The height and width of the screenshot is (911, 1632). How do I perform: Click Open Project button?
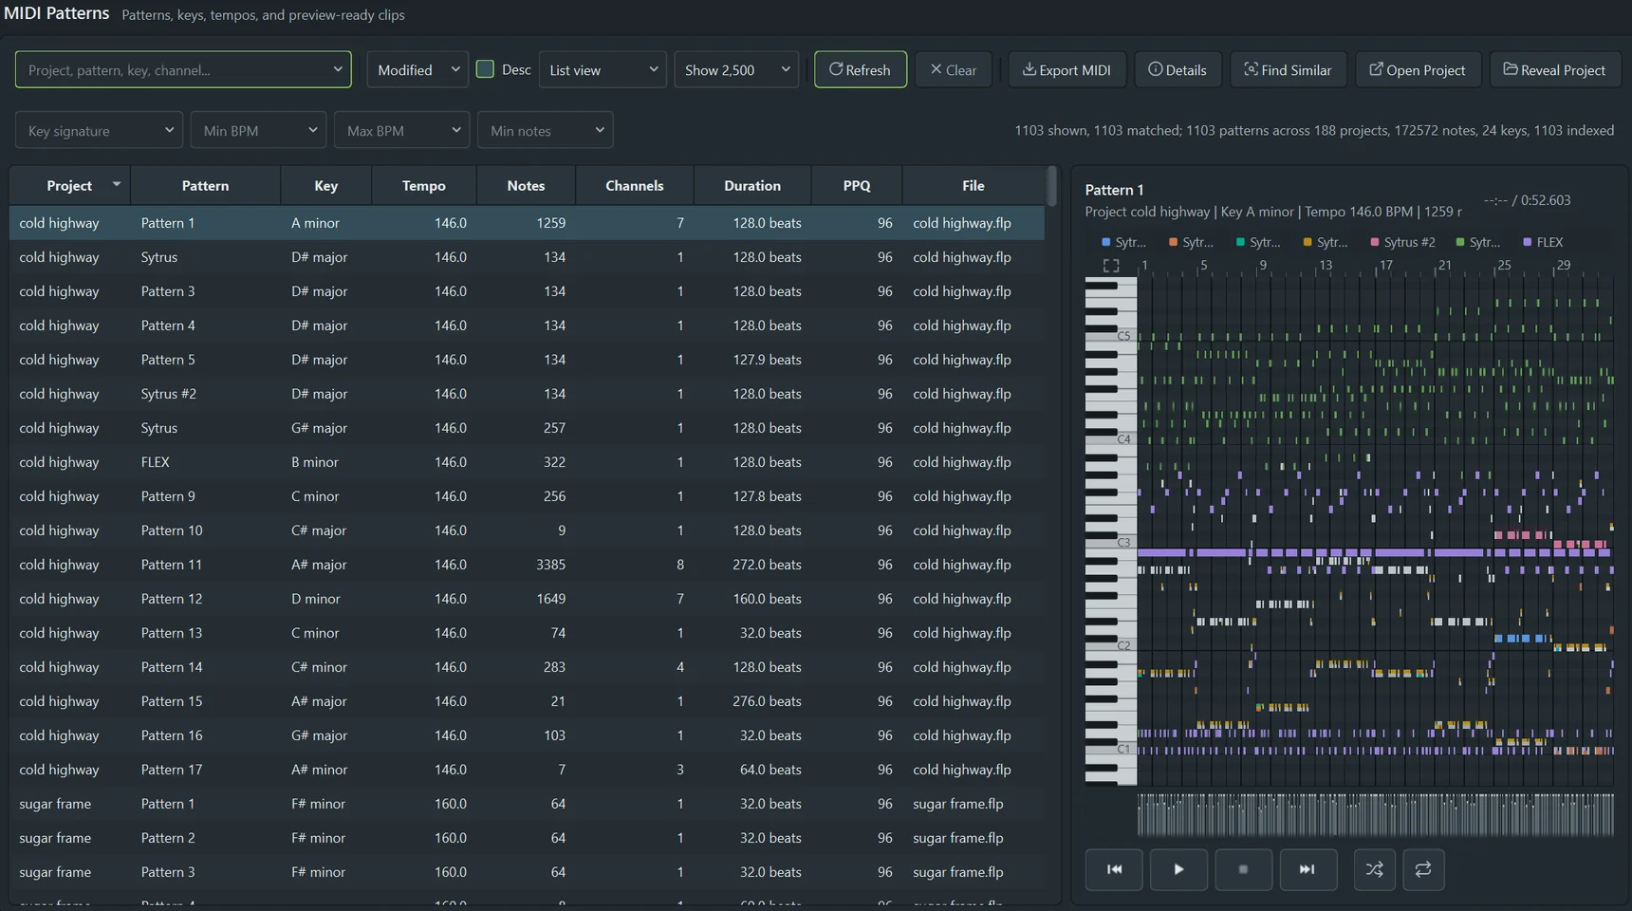point(1418,69)
